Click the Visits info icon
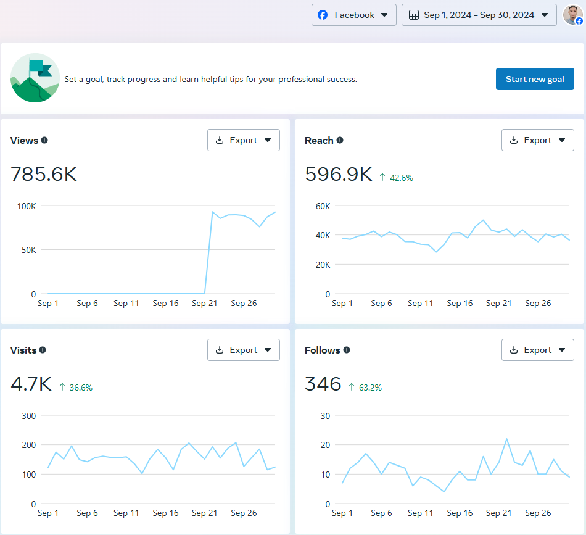 43,350
